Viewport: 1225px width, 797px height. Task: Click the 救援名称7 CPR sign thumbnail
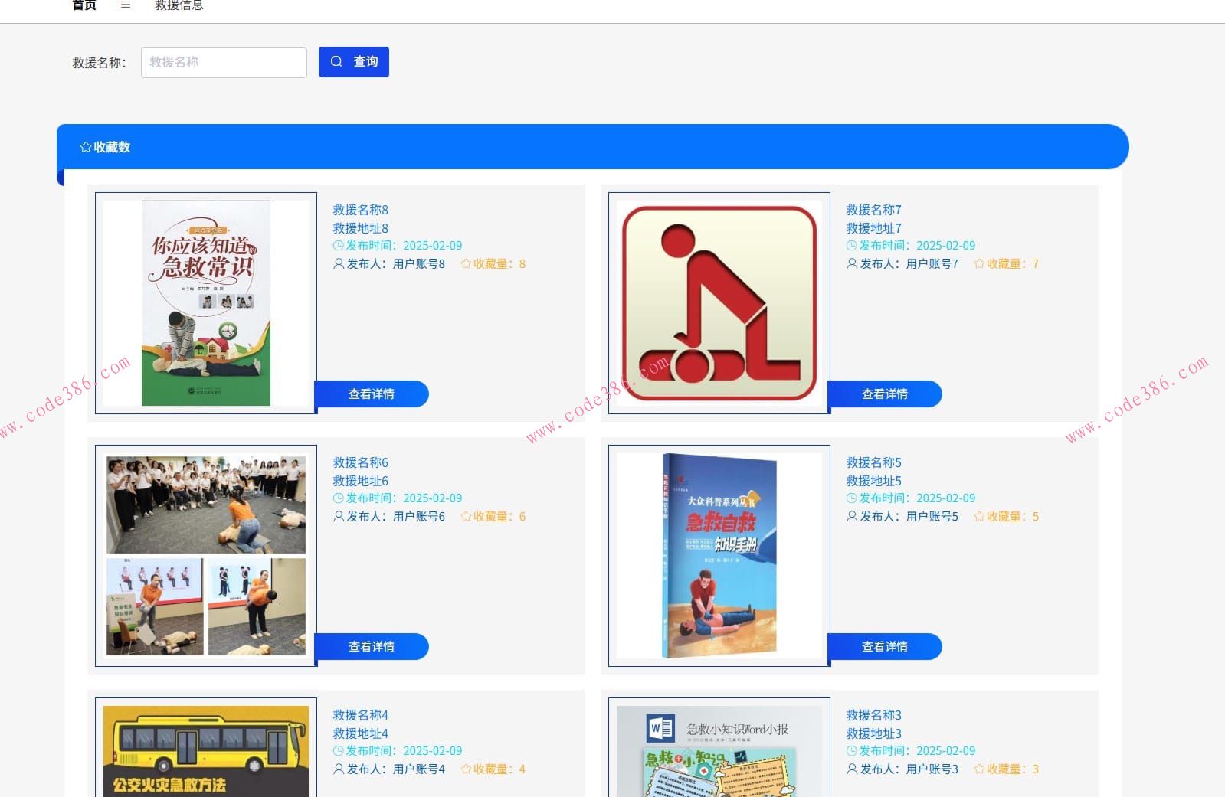[719, 303]
